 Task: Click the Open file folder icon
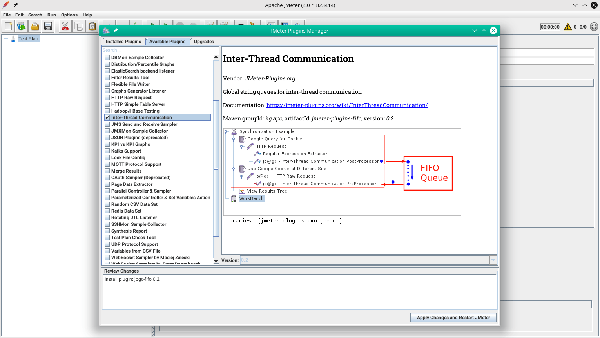(35, 26)
